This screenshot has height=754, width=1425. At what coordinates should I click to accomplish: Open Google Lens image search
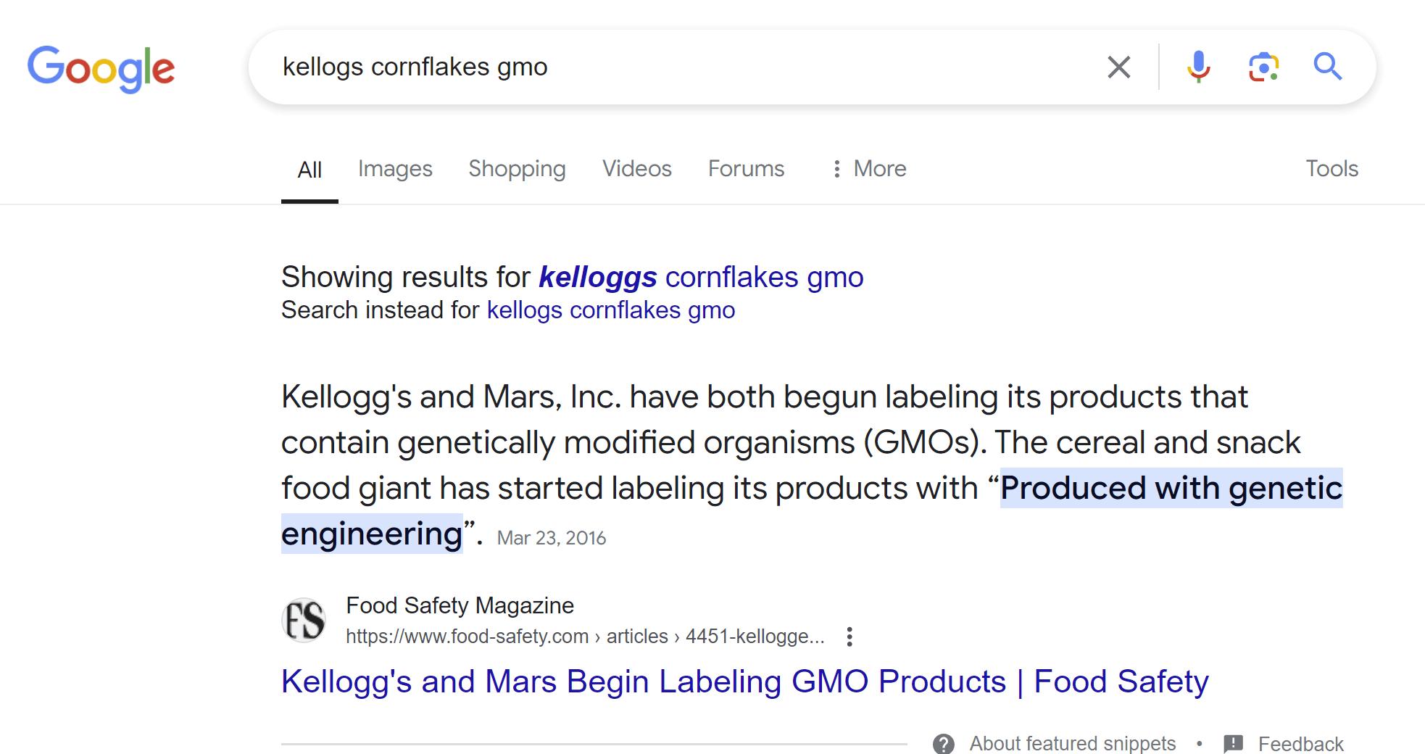click(x=1263, y=67)
